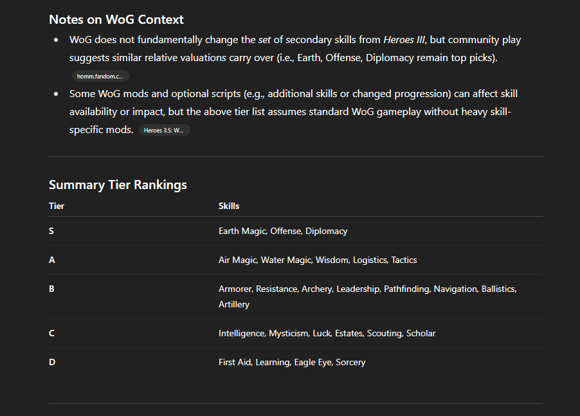Click 'Earth Magic, Offense, Diplomacy' cell

283,231
